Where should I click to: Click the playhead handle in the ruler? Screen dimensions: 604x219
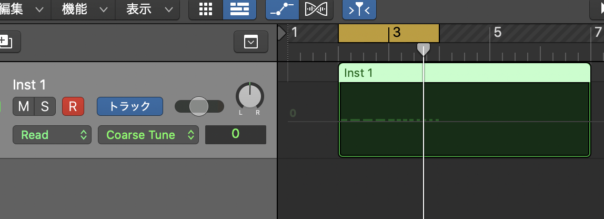pos(424,49)
